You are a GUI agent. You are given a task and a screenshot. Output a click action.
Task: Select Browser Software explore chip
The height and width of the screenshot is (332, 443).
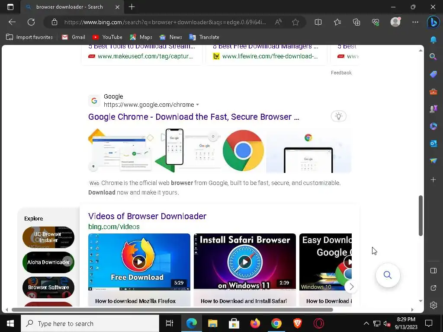point(48,287)
